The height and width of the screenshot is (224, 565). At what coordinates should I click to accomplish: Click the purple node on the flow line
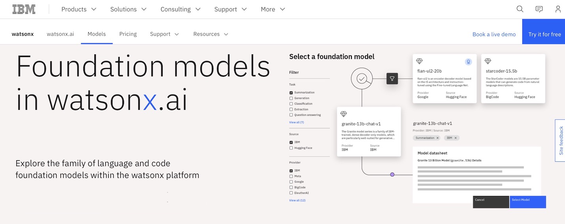click(x=392, y=174)
